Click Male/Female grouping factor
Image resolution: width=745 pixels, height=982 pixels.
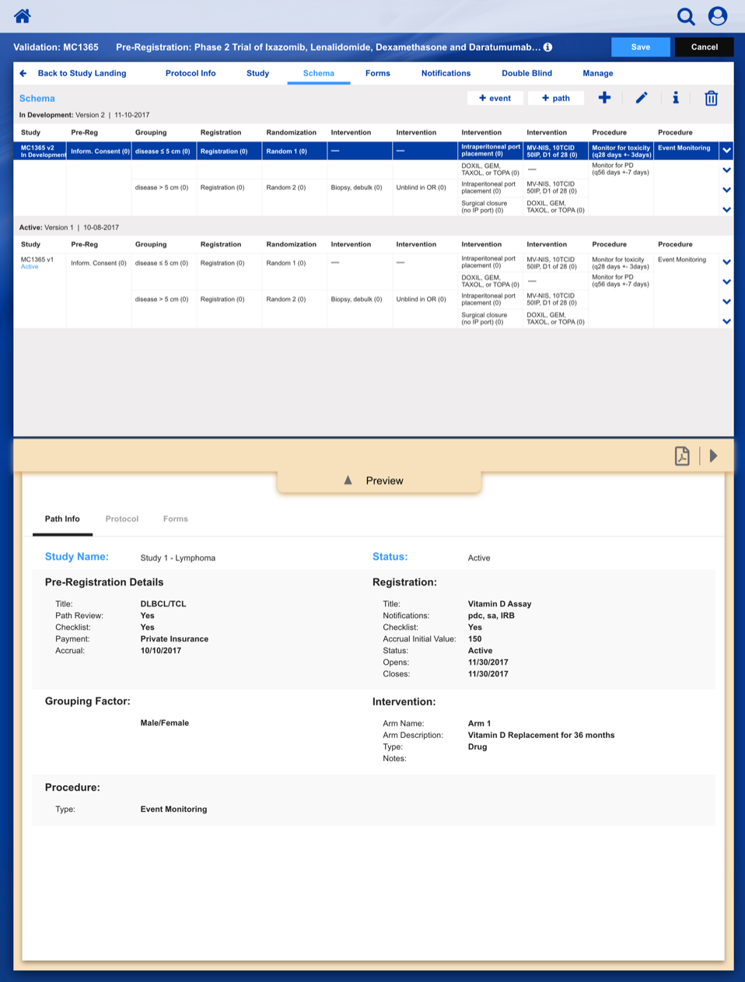click(165, 723)
